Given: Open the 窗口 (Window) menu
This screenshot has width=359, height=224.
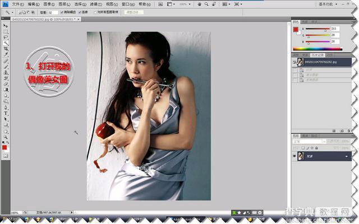Looking at the screenshot, I should (128, 4).
